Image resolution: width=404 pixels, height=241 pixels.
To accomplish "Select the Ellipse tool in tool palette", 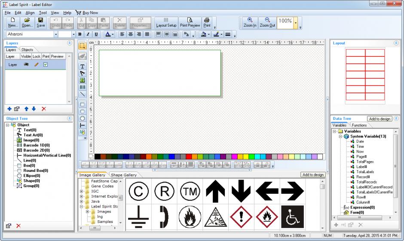I will [83, 118].
